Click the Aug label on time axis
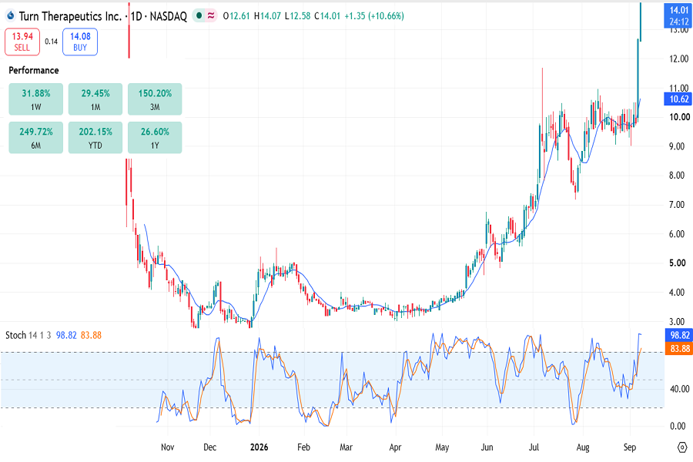The height and width of the screenshot is (462, 693). tap(583, 447)
